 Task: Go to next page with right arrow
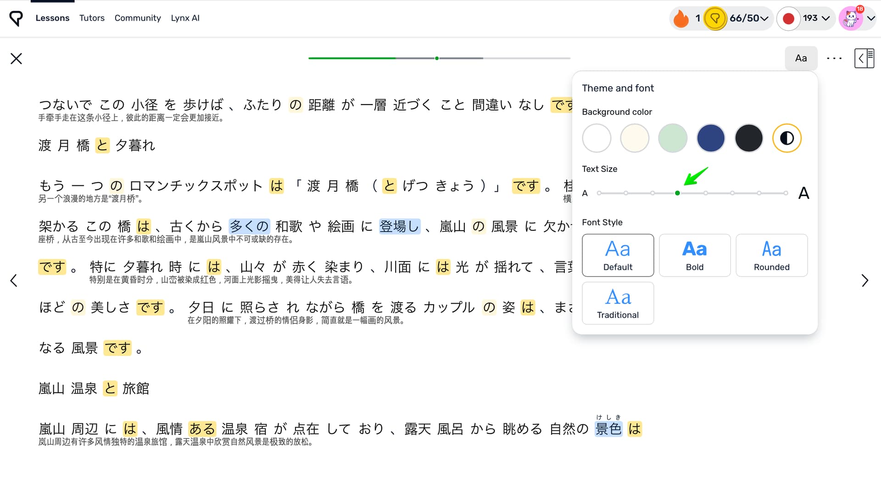point(865,280)
